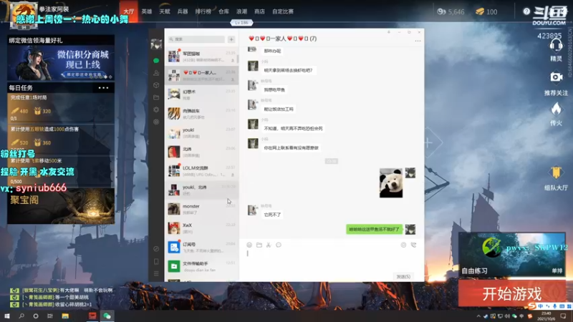The height and width of the screenshot is (322, 573).
Task: Open WeChat hamburger menu in sidebar
Action: (156, 273)
